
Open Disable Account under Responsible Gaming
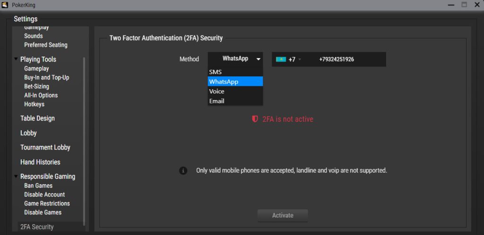pos(44,194)
